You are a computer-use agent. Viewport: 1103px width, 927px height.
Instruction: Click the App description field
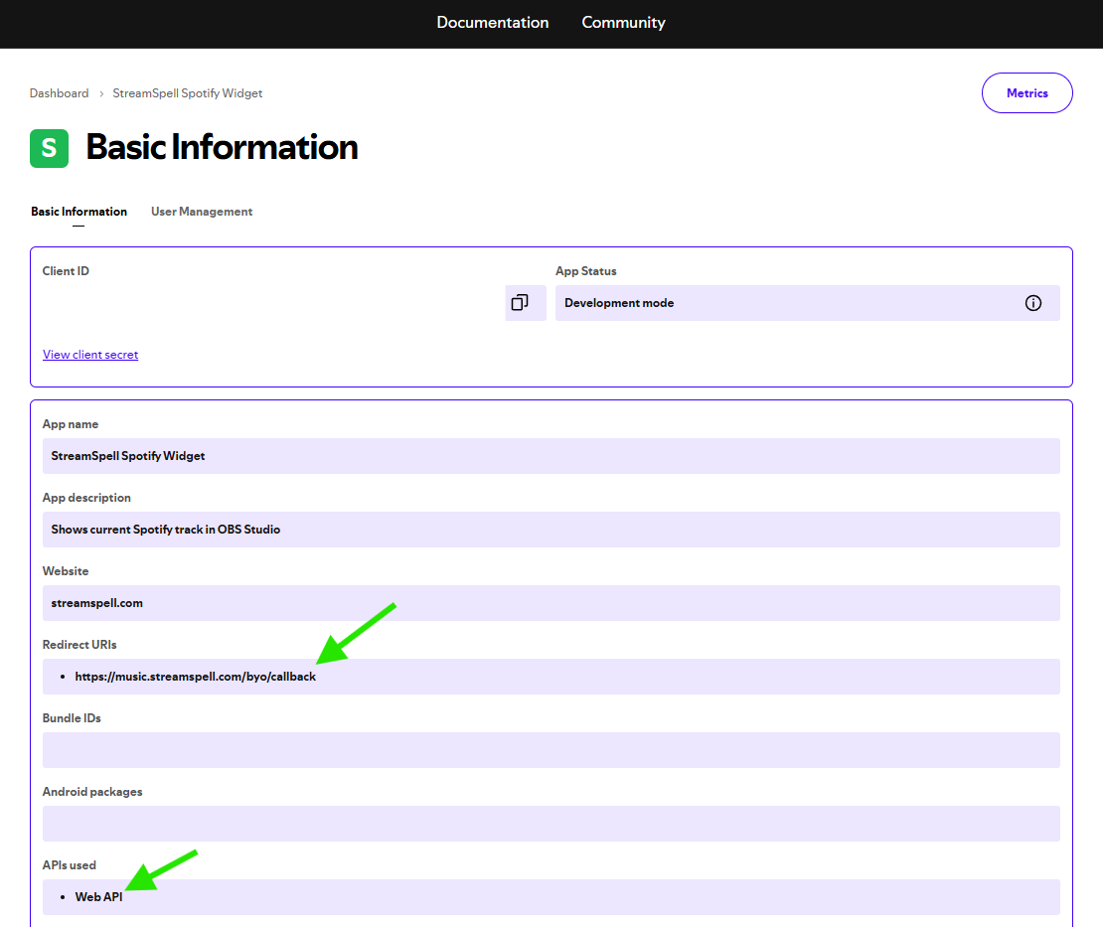[x=551, y=530]
